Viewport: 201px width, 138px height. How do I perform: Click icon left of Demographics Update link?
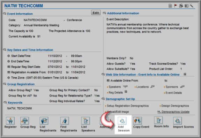159,112
